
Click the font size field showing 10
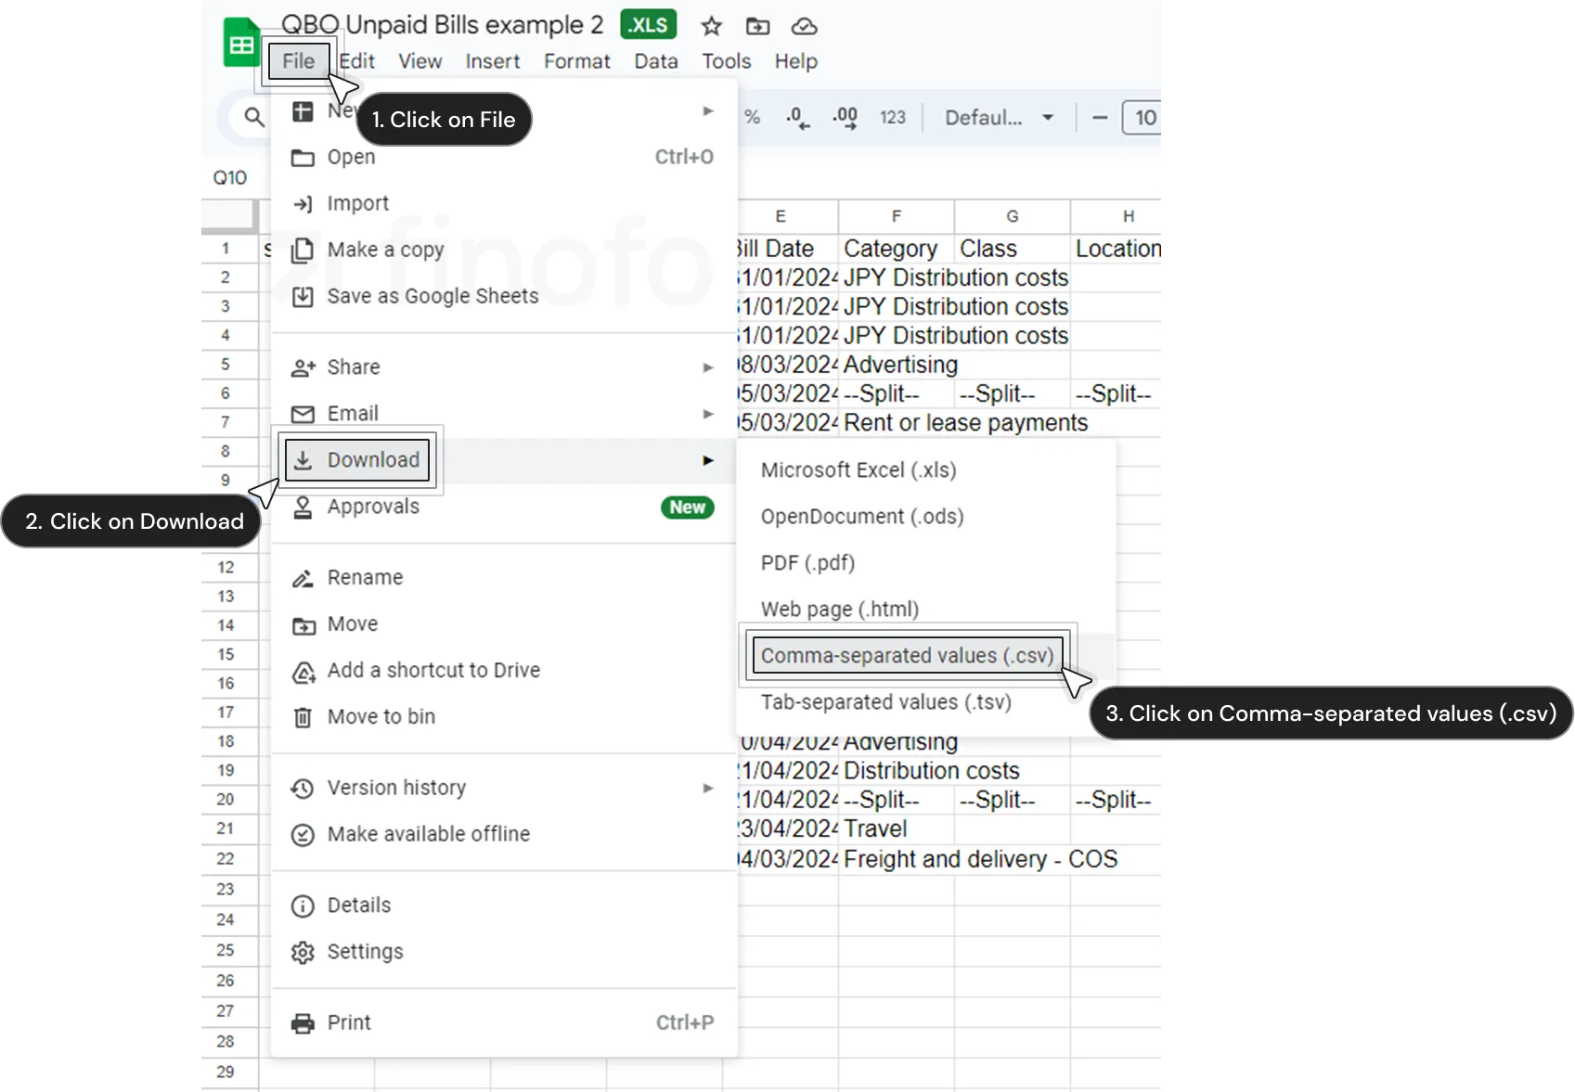click(x=1143, y=118)
